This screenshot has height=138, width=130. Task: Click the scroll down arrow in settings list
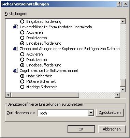pos(123,90)
